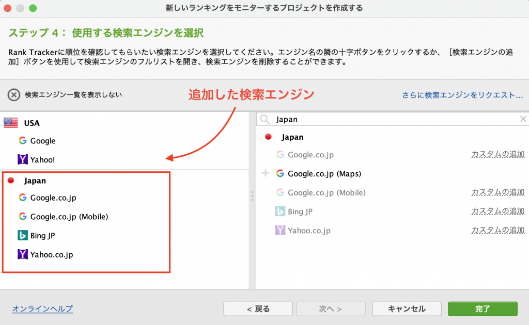The width and height of the screenshot is (529, 325).
Task: Click the Google.co.jp (Maps) Google icon
Action: pyautogui.click(x=280, y=173)
